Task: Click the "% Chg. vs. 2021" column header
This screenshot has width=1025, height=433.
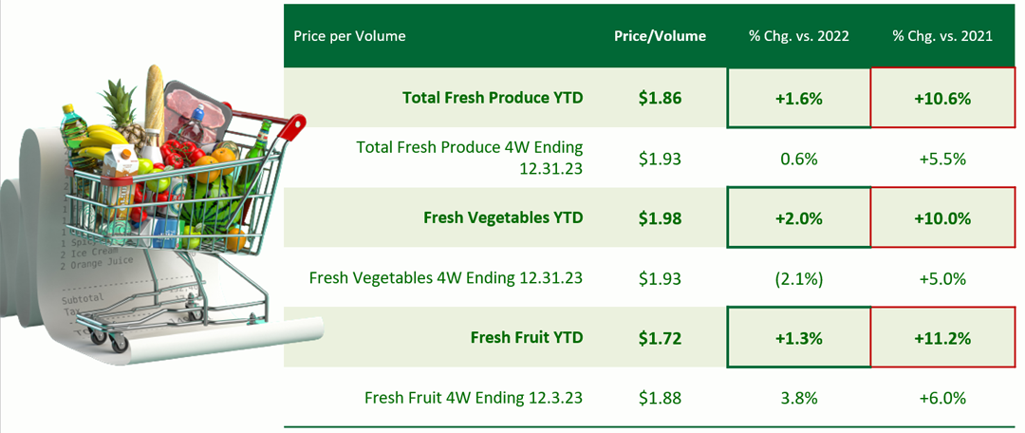Action: click(941, 36)
